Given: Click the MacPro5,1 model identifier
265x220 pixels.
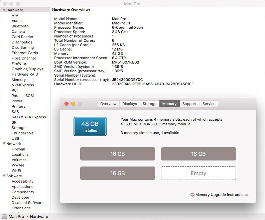Looking at the screenshot, I should coord(121,23).
